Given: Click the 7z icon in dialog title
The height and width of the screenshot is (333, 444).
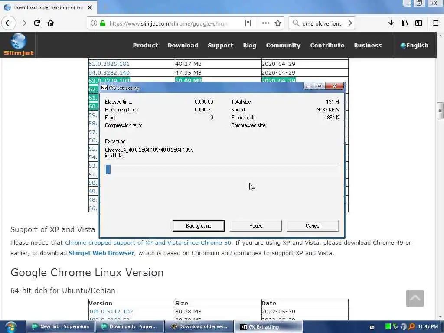Looking at the screenshot, I should point(104,88).
